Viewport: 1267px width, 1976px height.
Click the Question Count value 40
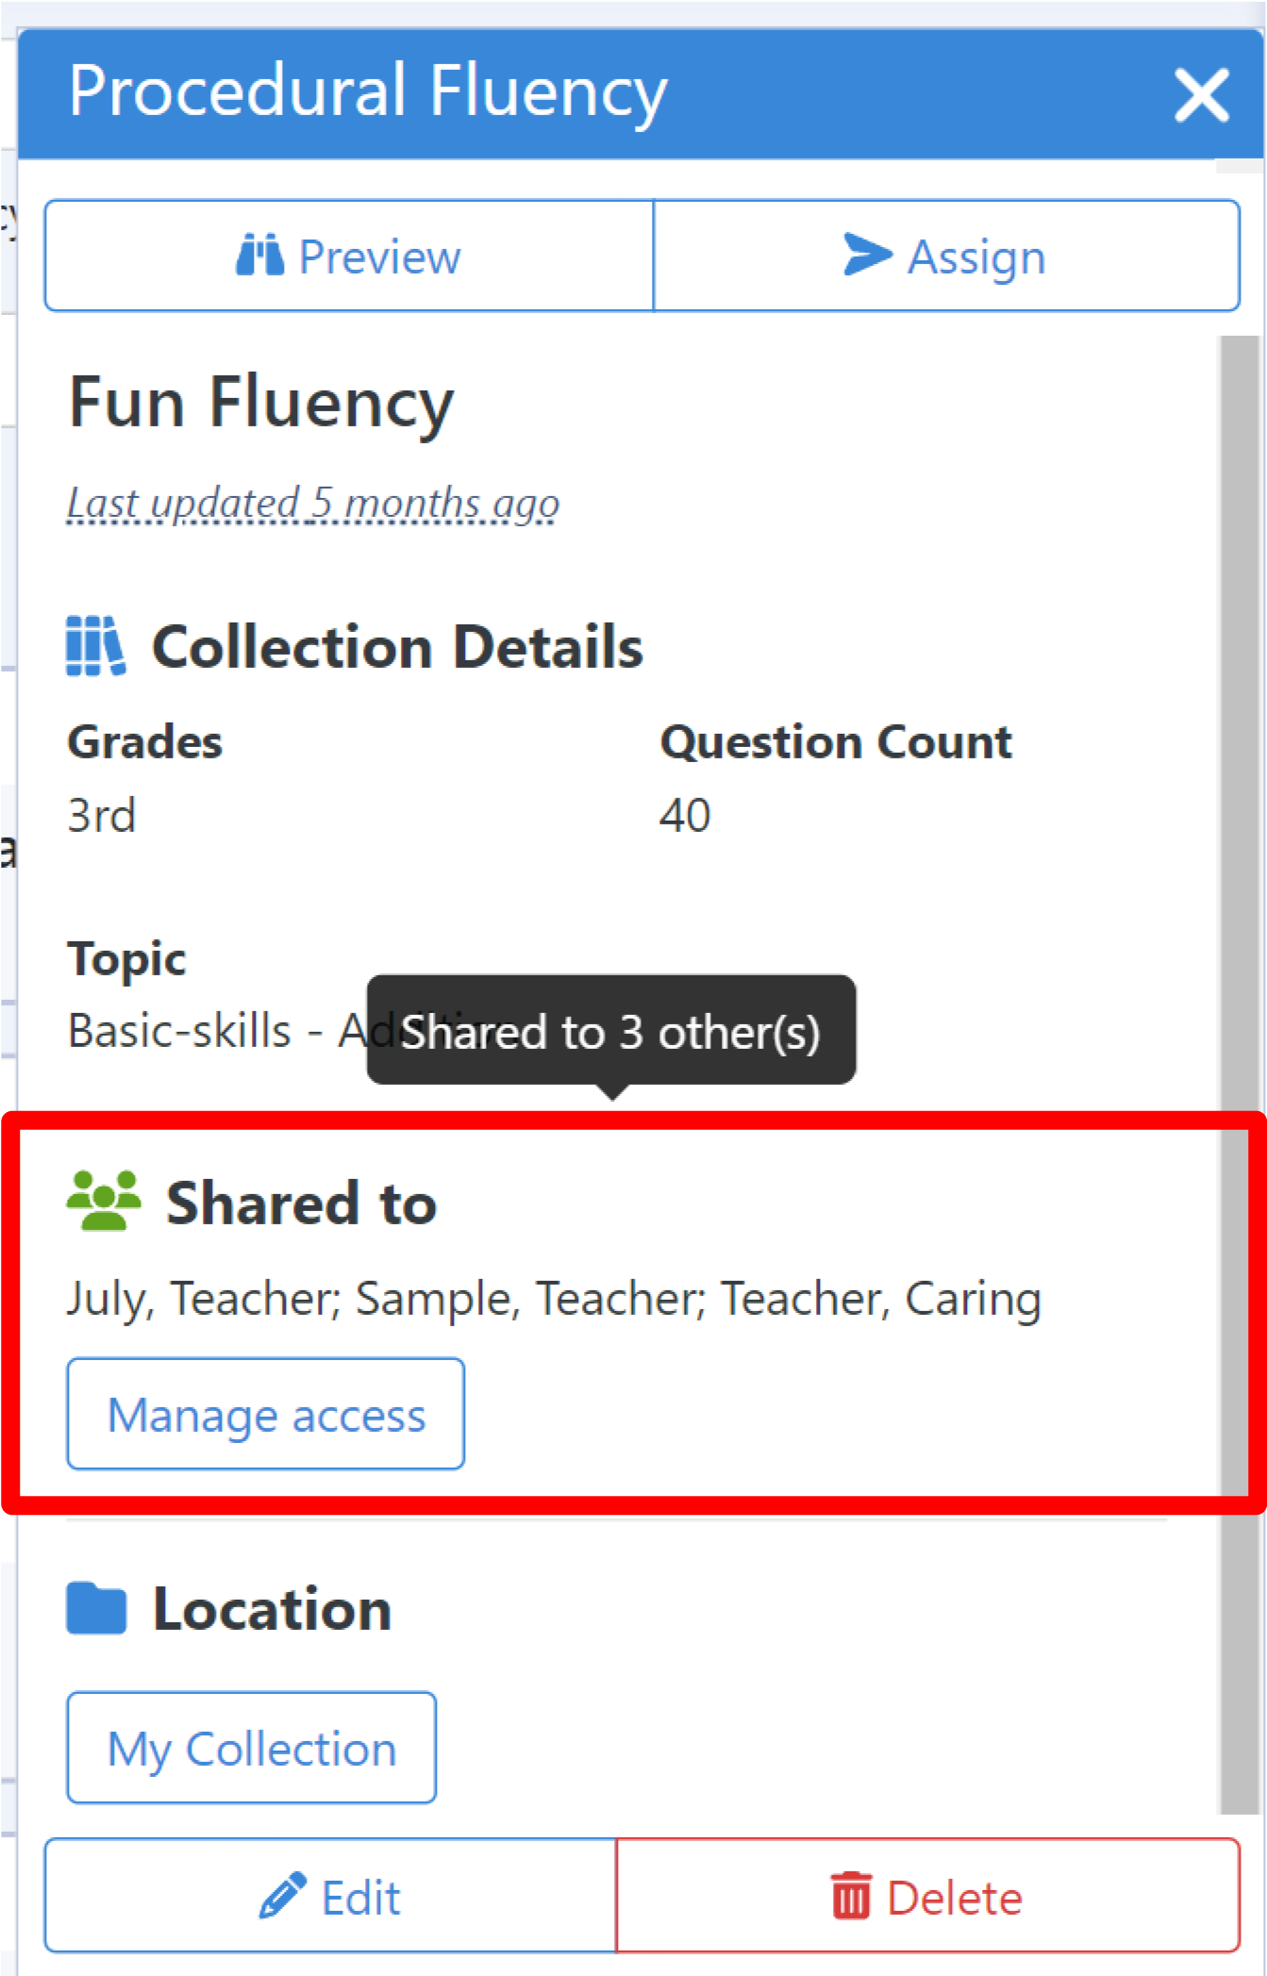tap(685, 815)
